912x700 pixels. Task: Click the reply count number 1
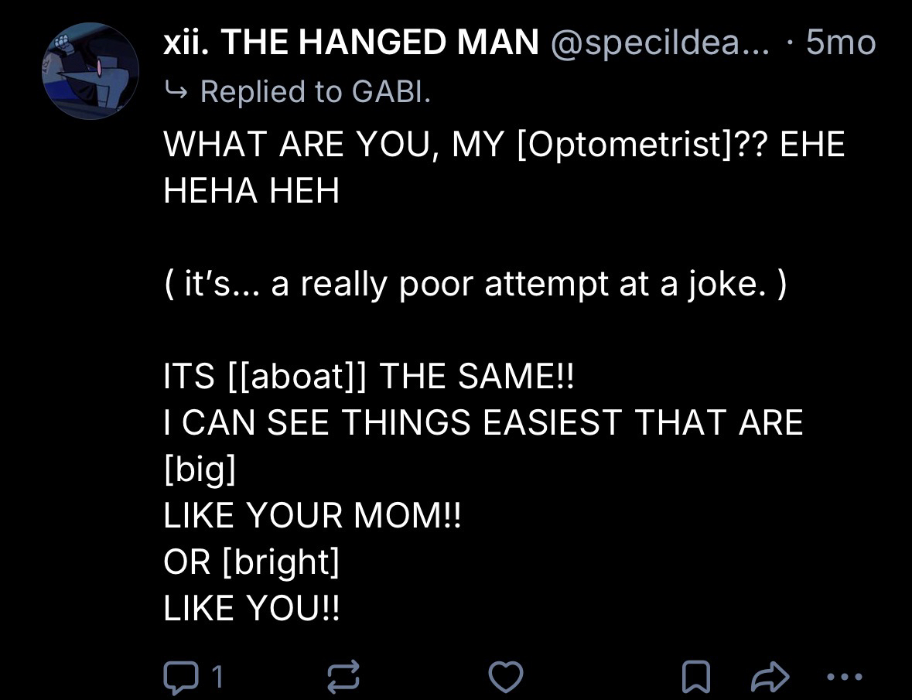[217, 677]
